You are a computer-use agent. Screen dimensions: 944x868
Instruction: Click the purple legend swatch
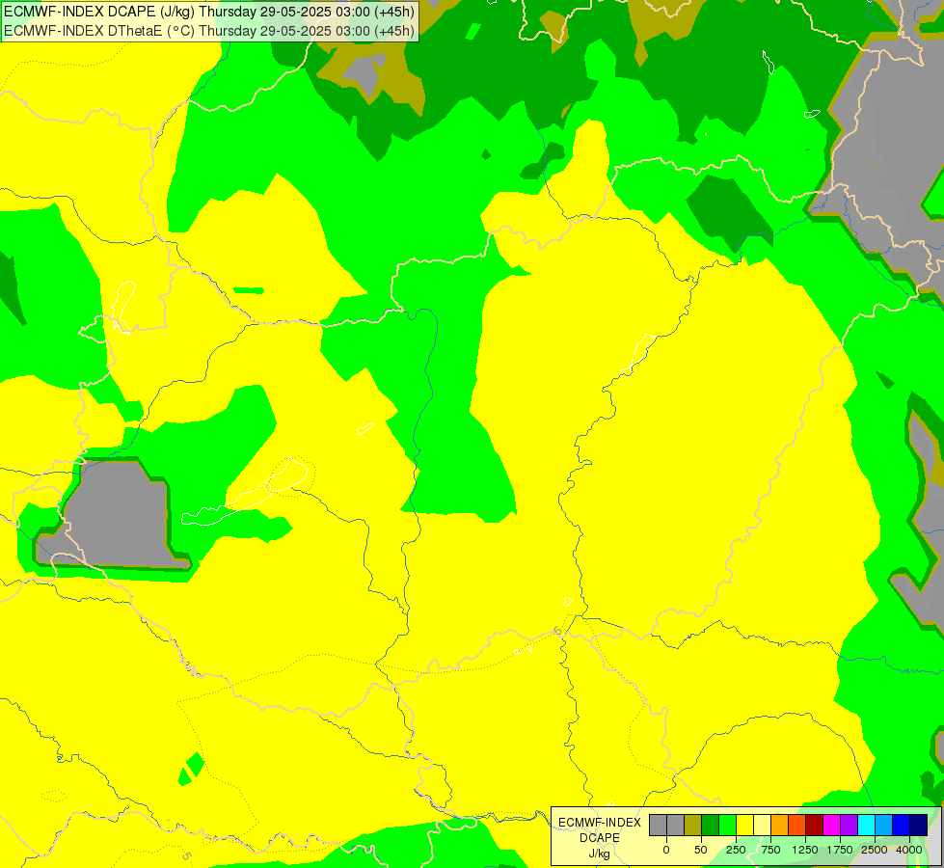pyautogui.click(x=849, y=826)
